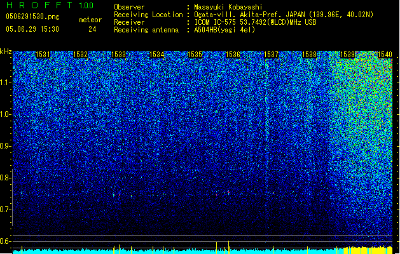Viewport: 400px width, 254px height.
Task: Click the HROFFT 1.0.0 title text
Action: (x=50, y=5)
